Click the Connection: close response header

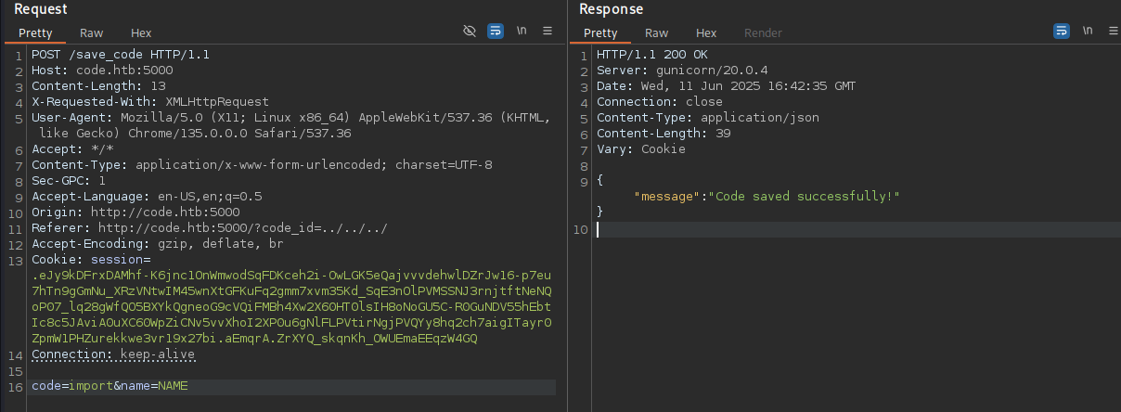660,101
